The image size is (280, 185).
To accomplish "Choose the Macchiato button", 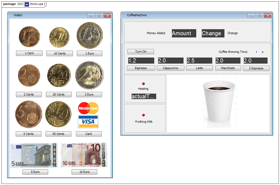I will coord(228,68).
